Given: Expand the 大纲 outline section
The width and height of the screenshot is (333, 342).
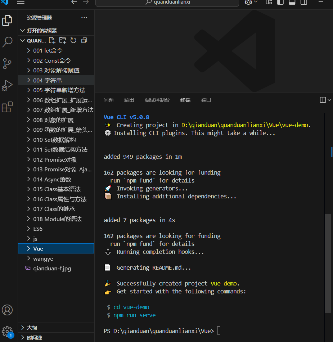Looking at the screenshot, I should tap(56, 328).
